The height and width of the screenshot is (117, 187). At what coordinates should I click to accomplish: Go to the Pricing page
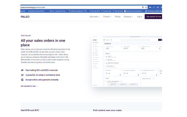[x=118, y=17]
